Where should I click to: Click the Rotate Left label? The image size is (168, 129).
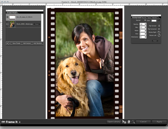tap(153, 35)
